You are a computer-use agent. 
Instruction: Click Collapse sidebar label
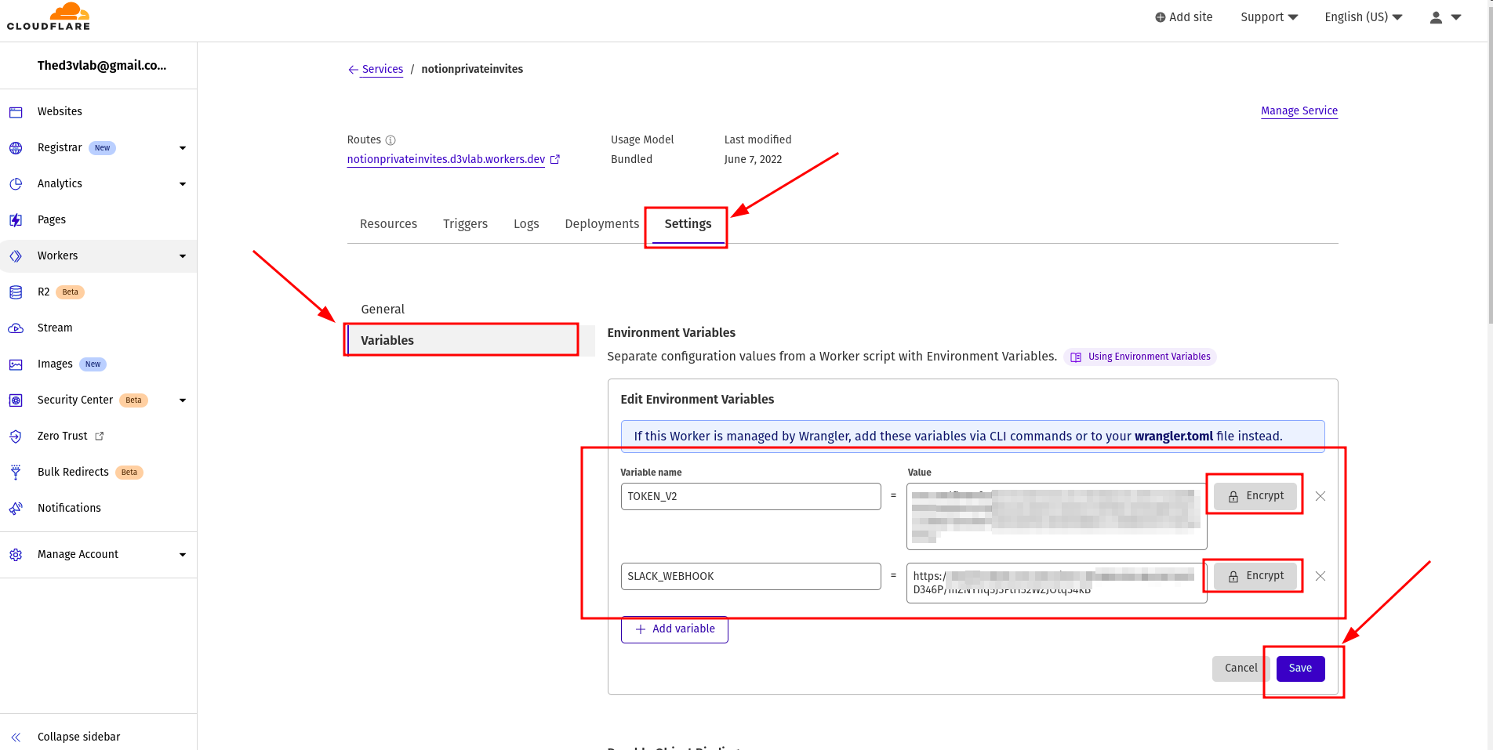[x=78, y=737]
